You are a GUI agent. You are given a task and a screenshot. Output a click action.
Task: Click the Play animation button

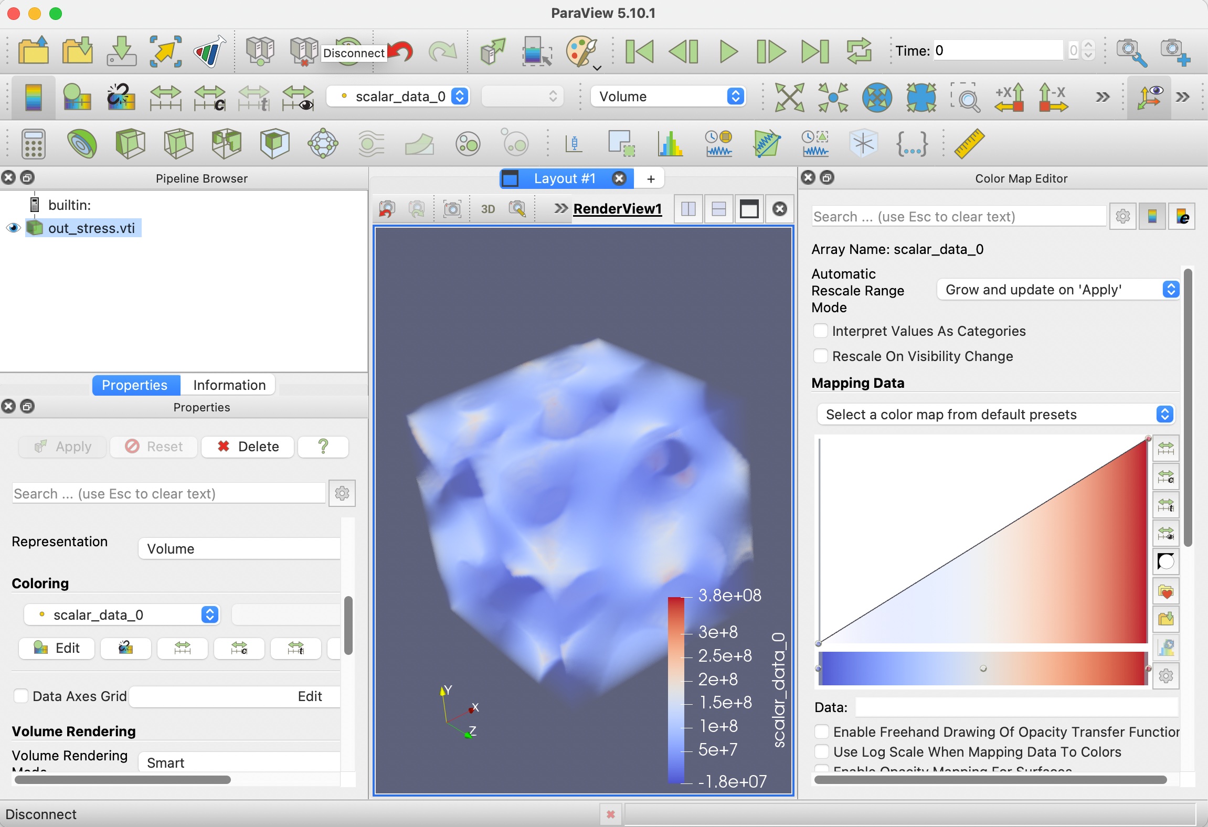[x=728, y=51]
